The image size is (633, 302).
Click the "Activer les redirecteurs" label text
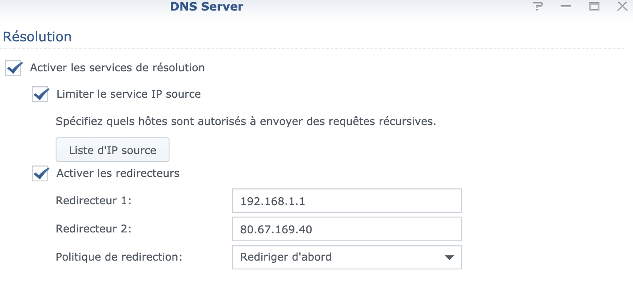(x=118, y=173)
